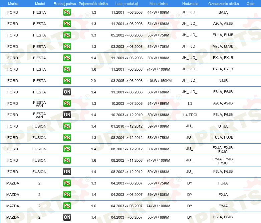Click the 110kW / 150KM power cell
Screen dimensions: 261x223
pos(159,81)
